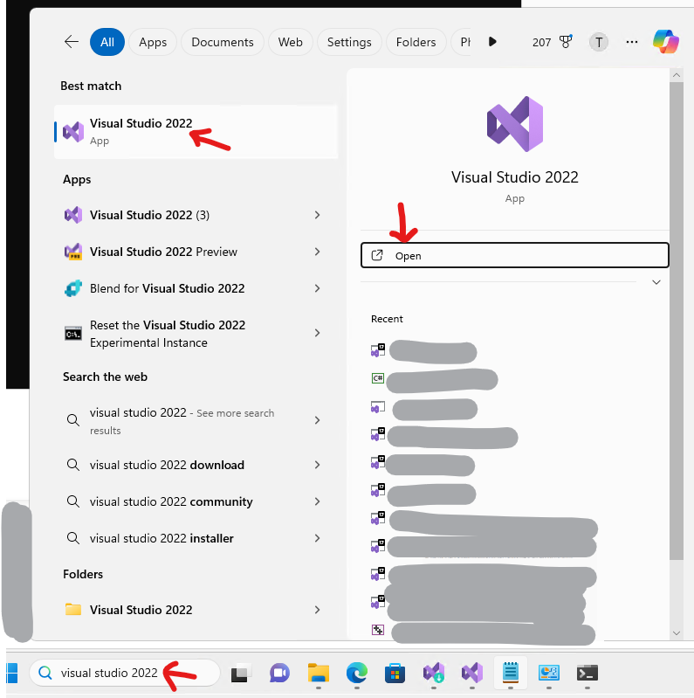Viewport: 694px width, 698px height.
Task: Open the three-dot options menu
Action: 632,42
